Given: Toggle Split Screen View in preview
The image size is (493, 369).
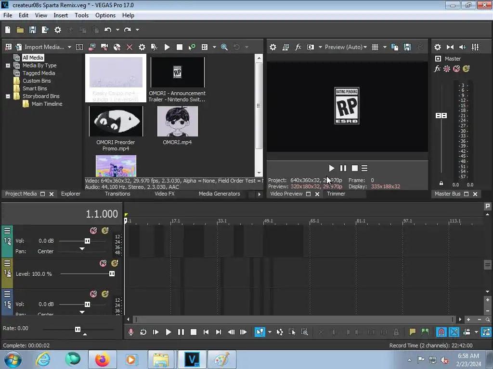Looking at the screenshot, I should [311, 47].
